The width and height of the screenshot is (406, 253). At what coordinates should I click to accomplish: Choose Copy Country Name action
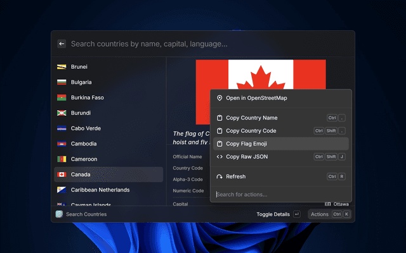[x=281, y=118]
